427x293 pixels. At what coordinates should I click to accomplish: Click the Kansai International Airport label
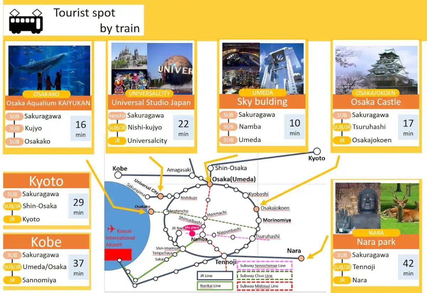pos(121,238)
